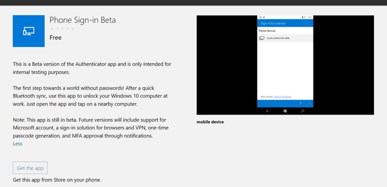Click the 2:11 clock in the status bar
387x187 pixels.
coord(311,17)
